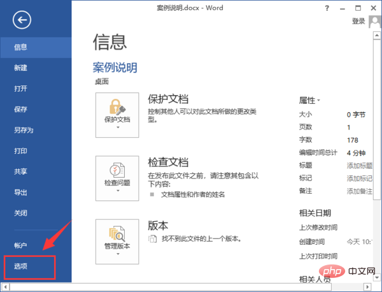Viewport: 382px width, 292px height.
Task: Click the back arrow circle icon
Action: pyautogui.click(x=21, y=20)
